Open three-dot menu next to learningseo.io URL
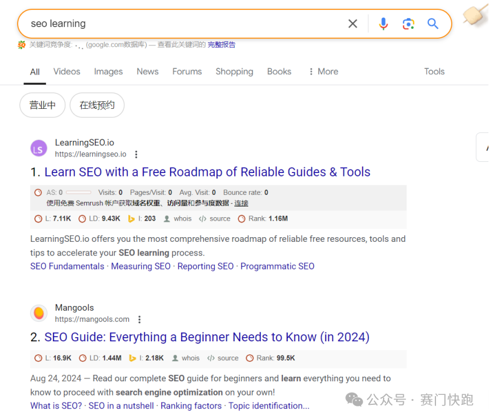Viewport: 489px width, 419px height. point(136,155)
